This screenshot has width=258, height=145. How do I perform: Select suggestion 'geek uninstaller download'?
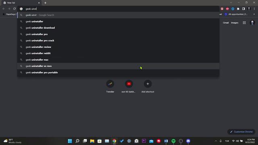118,28
